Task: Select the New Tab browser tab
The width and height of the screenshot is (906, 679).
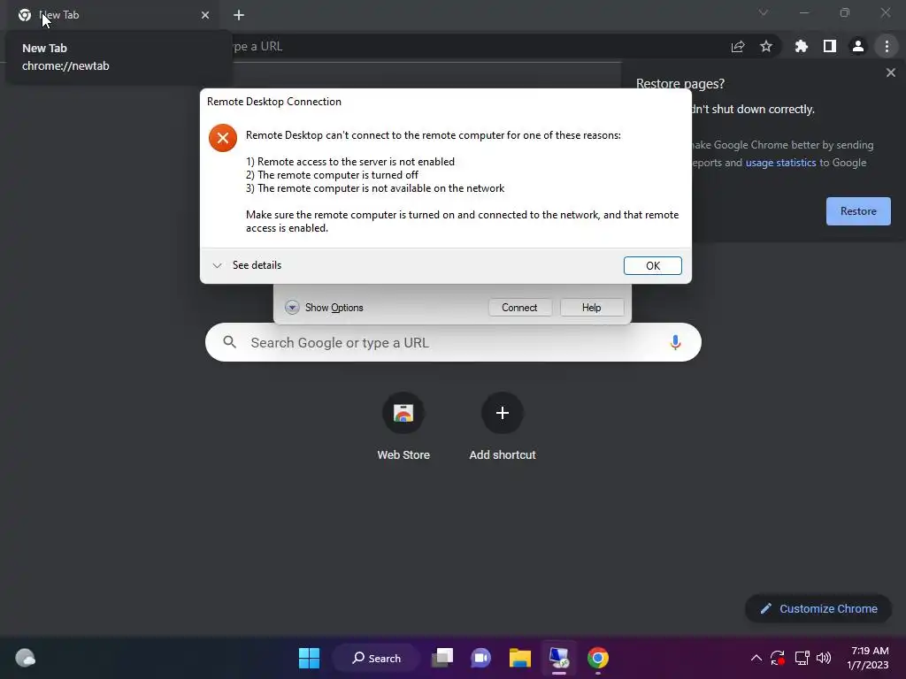Action: click(112, 15)
